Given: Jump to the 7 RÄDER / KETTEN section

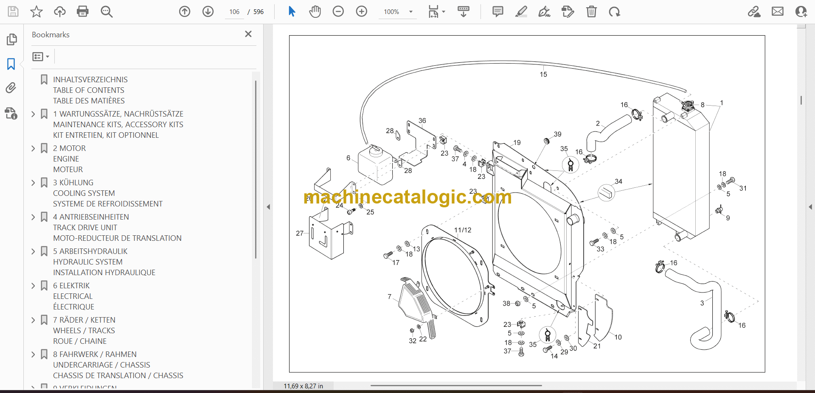Looking at the screenshot, I should tap(84, 330).
